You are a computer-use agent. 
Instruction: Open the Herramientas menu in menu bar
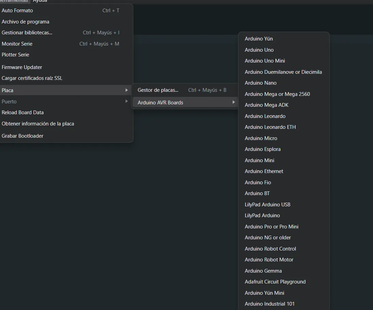pos(14,1)
